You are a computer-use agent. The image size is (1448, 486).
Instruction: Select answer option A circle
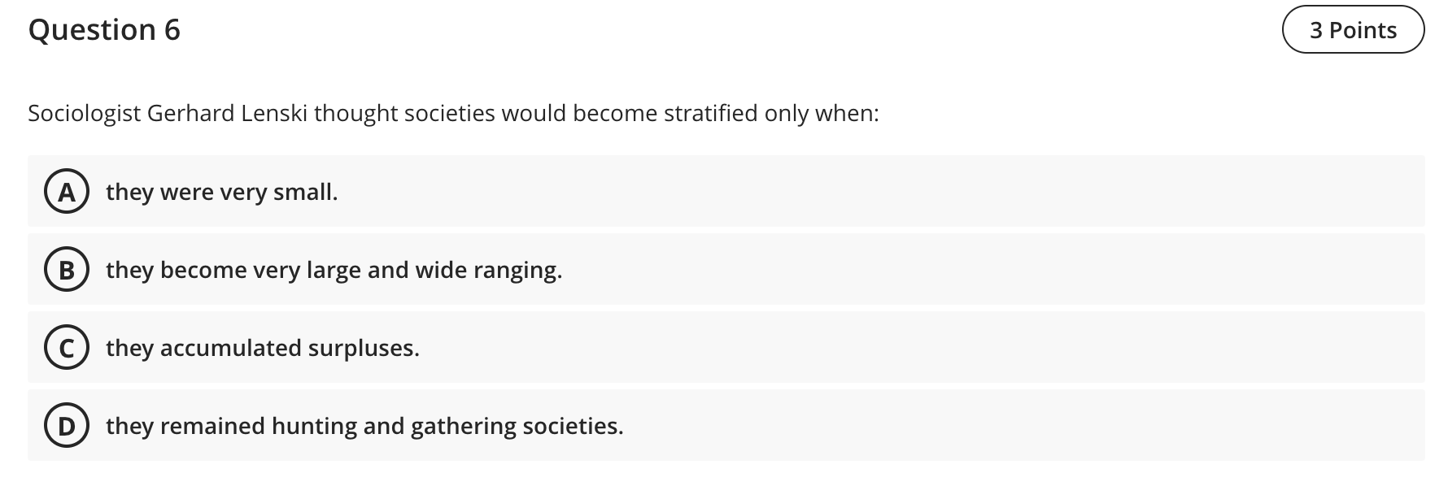[x=68, y=192]
